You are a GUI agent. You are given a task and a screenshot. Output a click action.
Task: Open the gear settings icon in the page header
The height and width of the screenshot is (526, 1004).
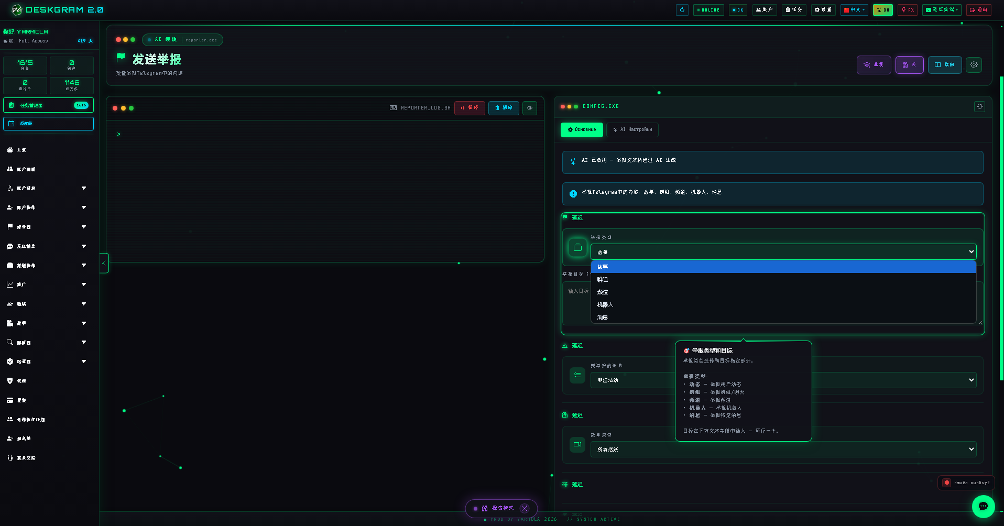point(974,65)
